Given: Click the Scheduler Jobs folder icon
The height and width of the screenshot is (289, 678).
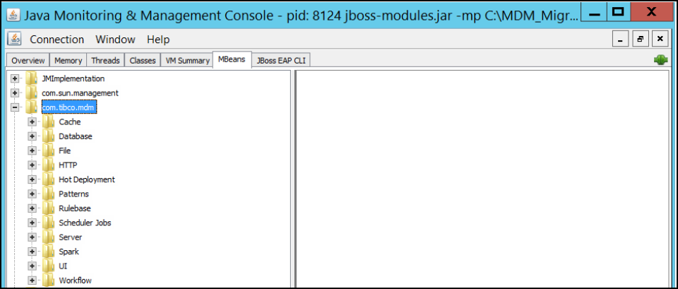Looking at the screenshot, I should (x=49, y=223).
